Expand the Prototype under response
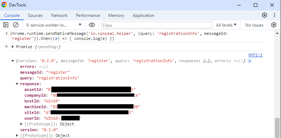Image resolution: width=281 pixels, height=138 pixels. [22, 124]
